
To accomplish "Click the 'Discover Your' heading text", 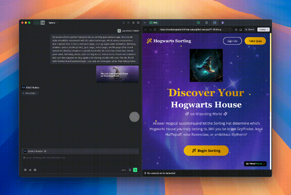I will [x=206, y=92].
